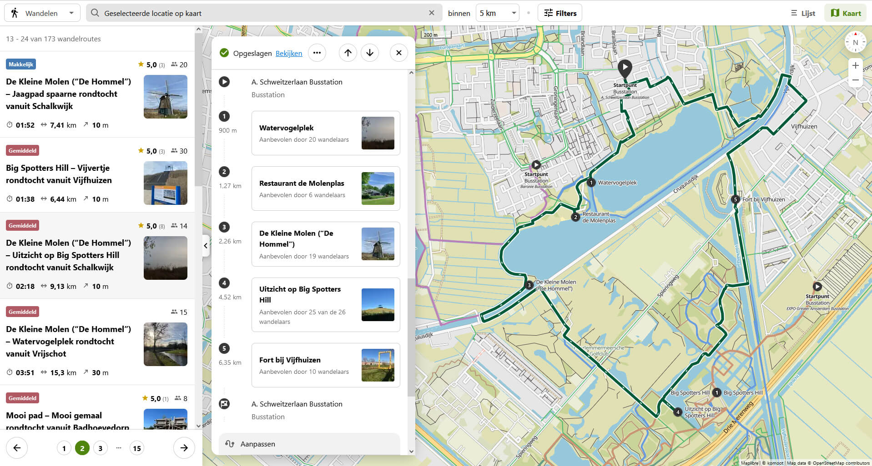The image size is (872, 466).
Task: Reset map orientation with the compass icon
Action: 856,42
